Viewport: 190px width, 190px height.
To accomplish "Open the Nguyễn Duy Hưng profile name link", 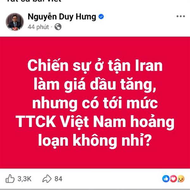I will [x=62, y=17].
